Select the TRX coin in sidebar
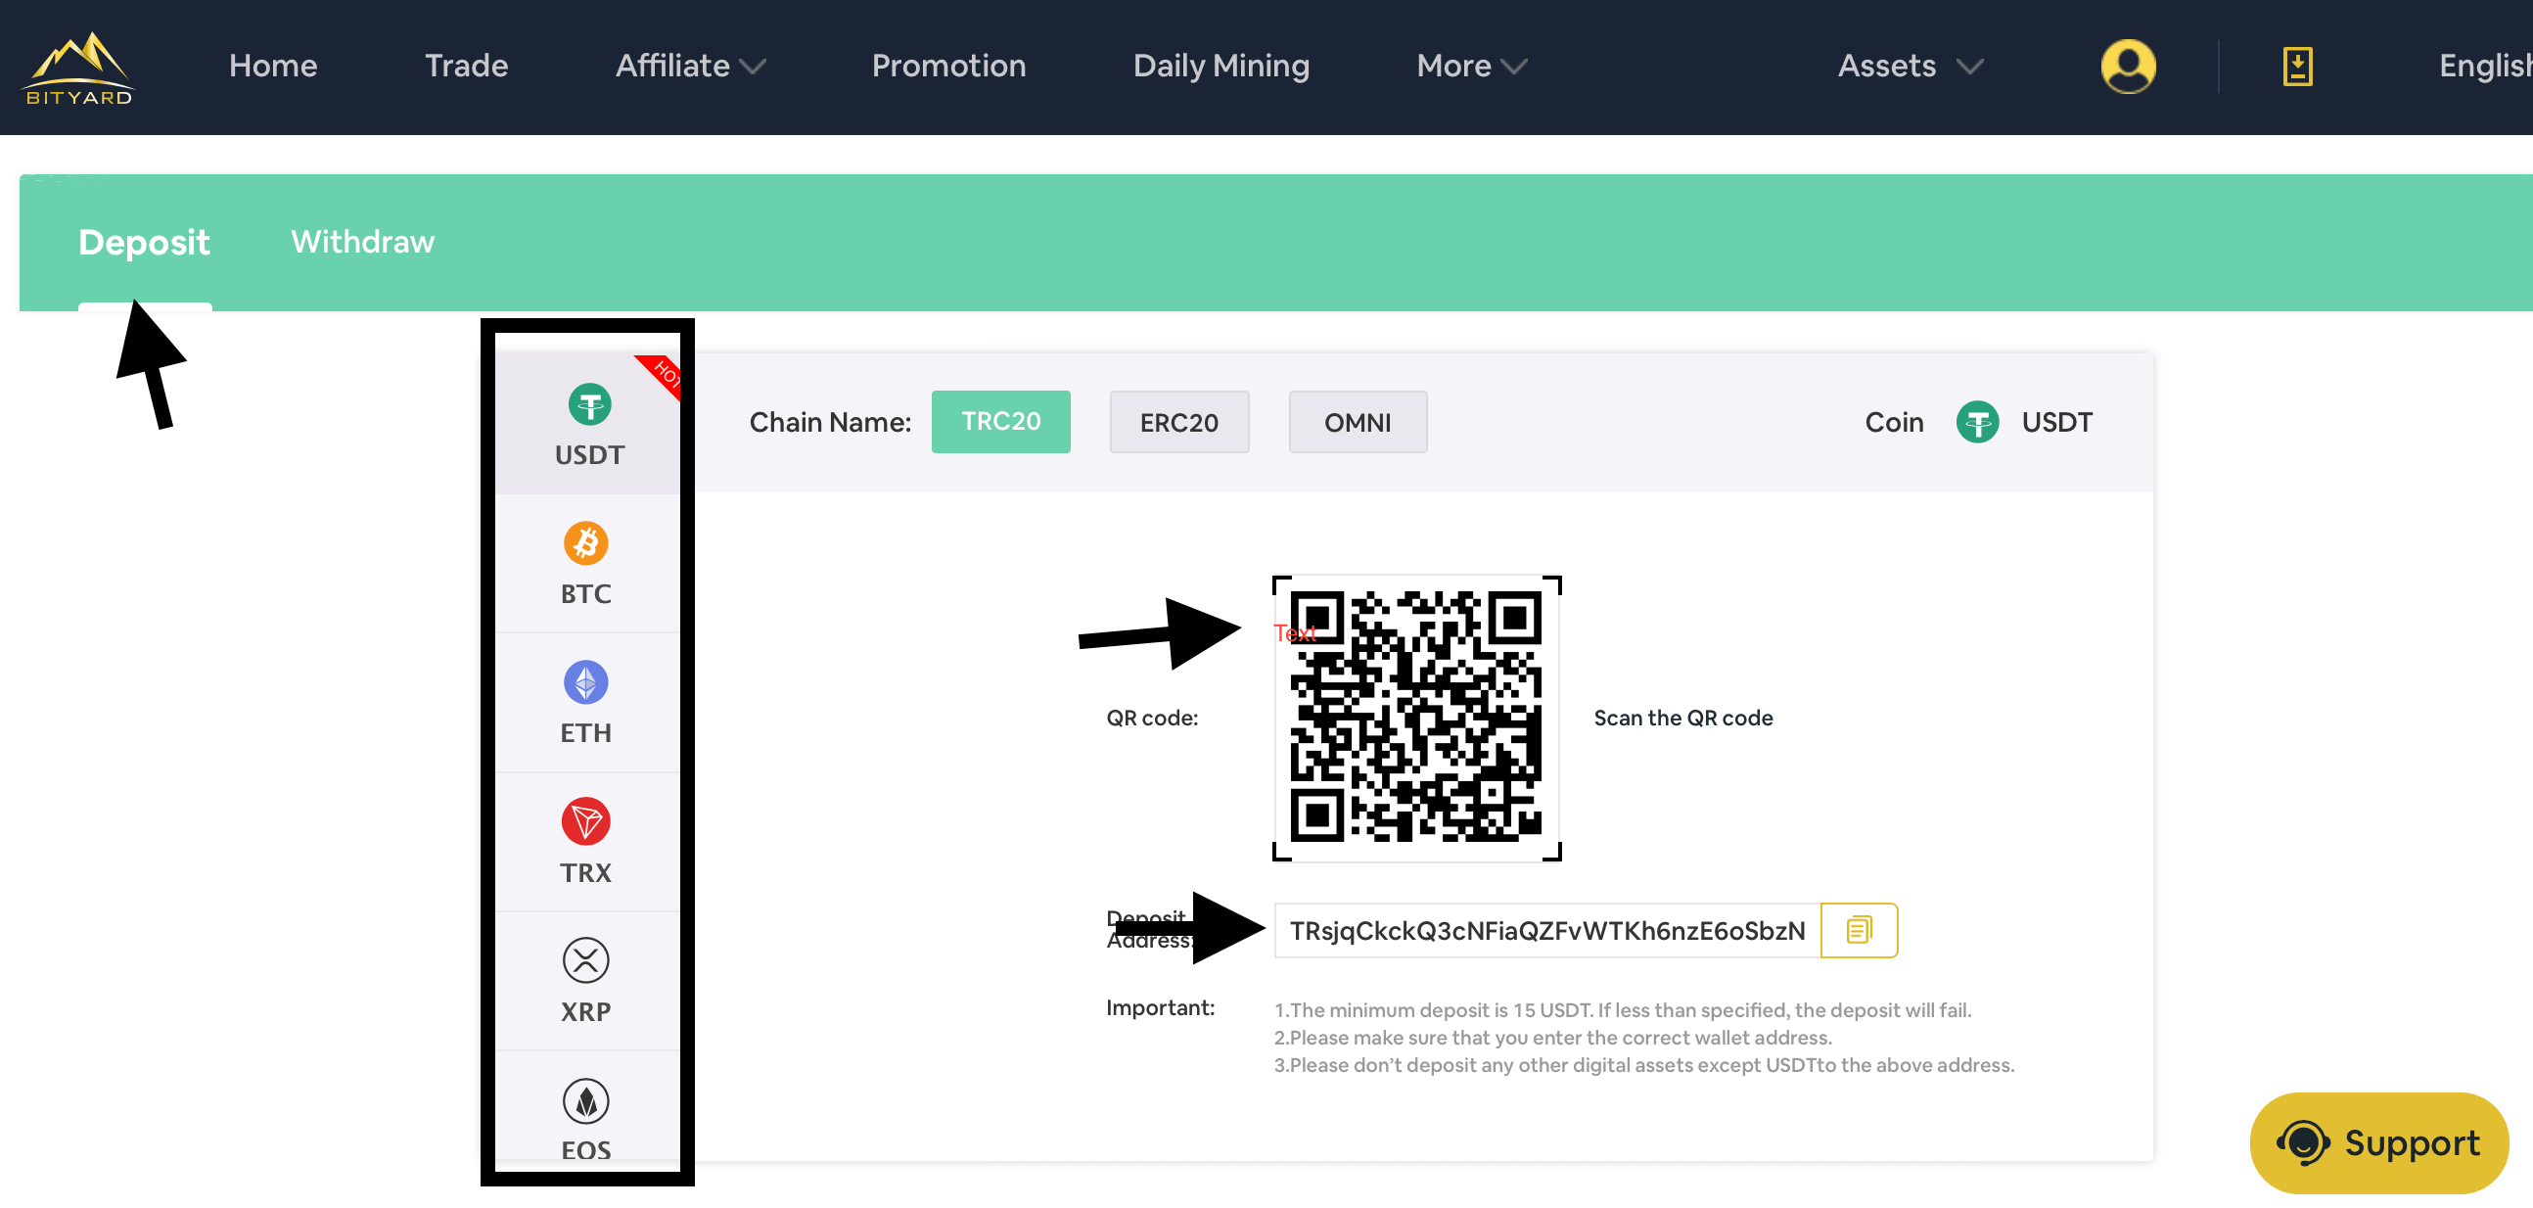Viewport: 2533px width, 1208px height. [x=588, y=843]
